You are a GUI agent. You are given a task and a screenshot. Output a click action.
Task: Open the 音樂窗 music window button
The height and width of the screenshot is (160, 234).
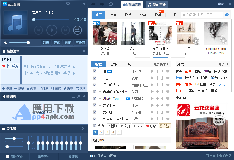click(x=80, y=43)
